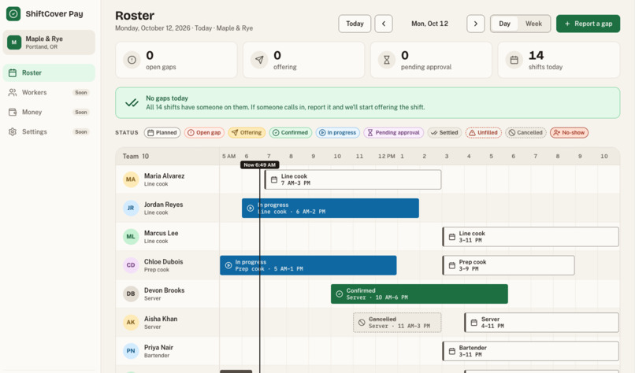Switch to Day view
Viewport: 635px width, 373px height.
(504, 24)
